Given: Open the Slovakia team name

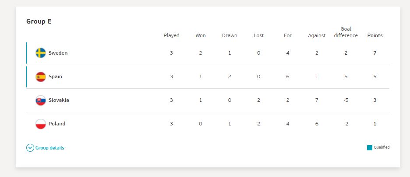Looking at the screenshot, I should 59,100.
